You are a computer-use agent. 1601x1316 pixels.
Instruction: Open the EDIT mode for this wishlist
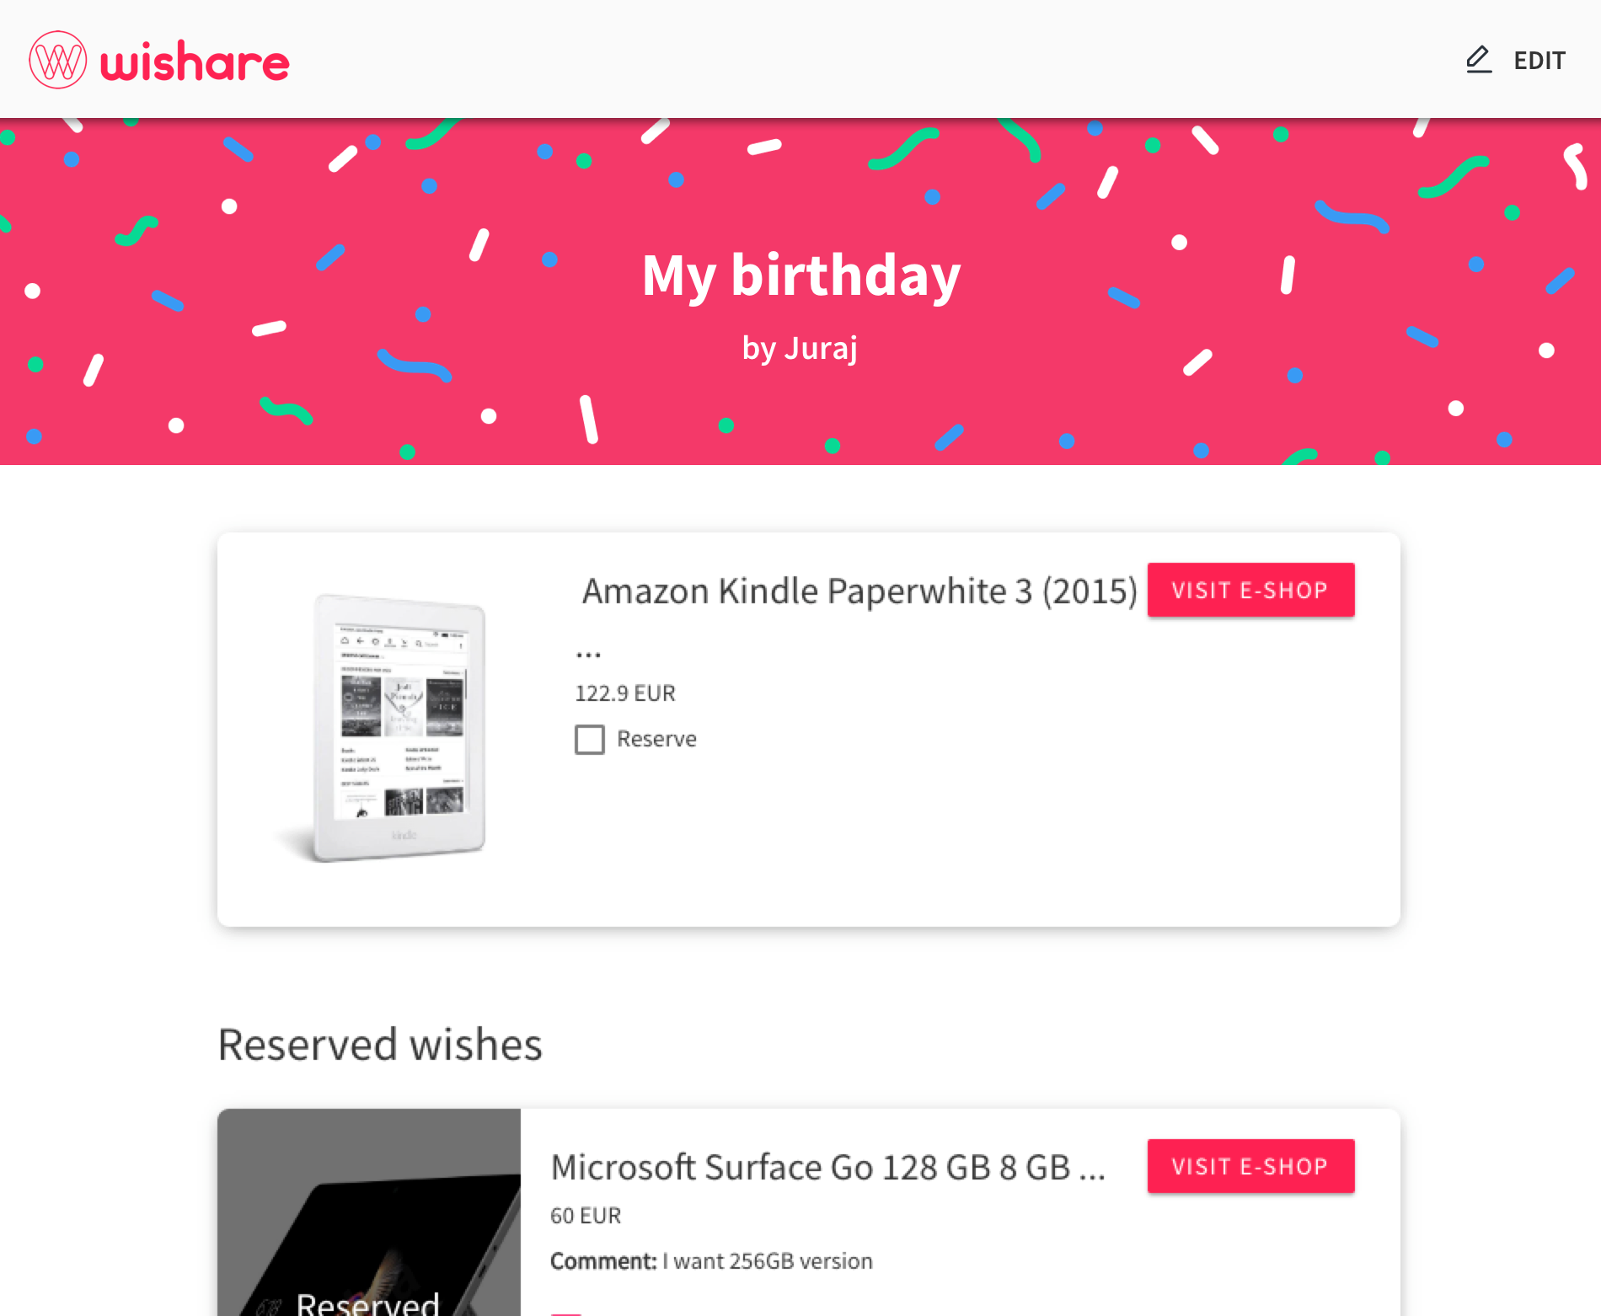point(1539,60)
